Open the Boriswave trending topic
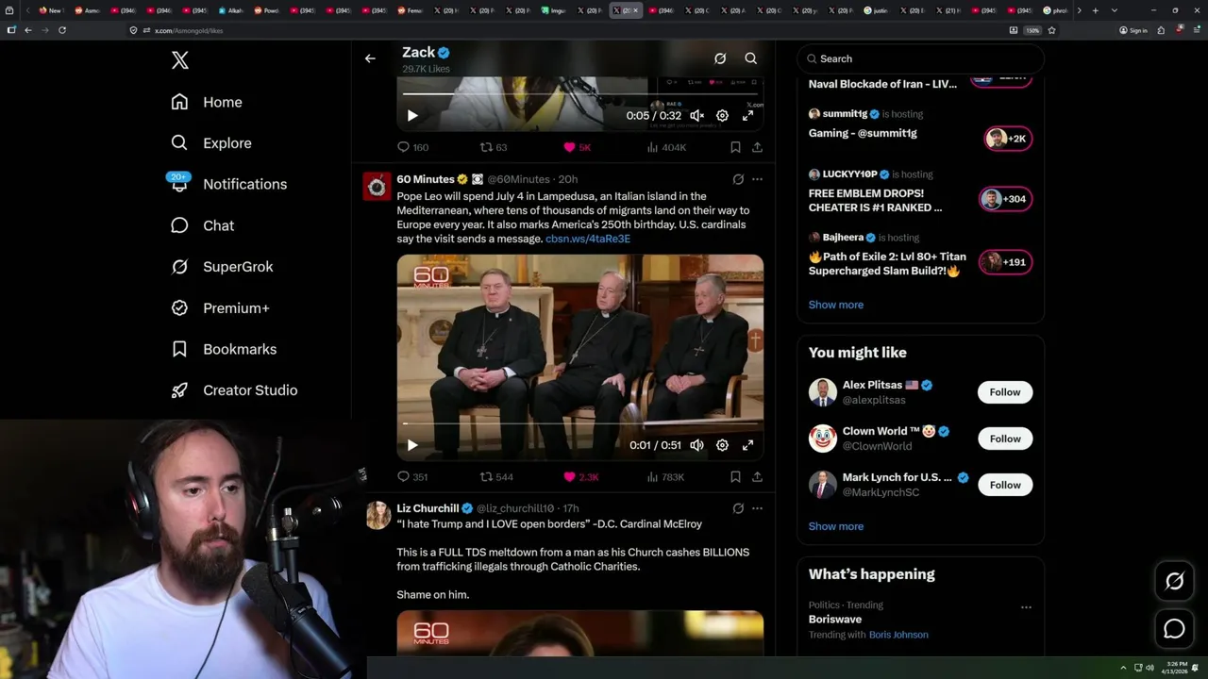 tap(835, 620)
